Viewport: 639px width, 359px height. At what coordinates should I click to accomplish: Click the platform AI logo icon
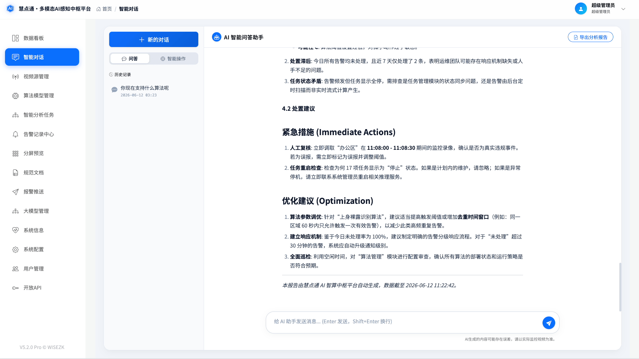click(10, 9)
